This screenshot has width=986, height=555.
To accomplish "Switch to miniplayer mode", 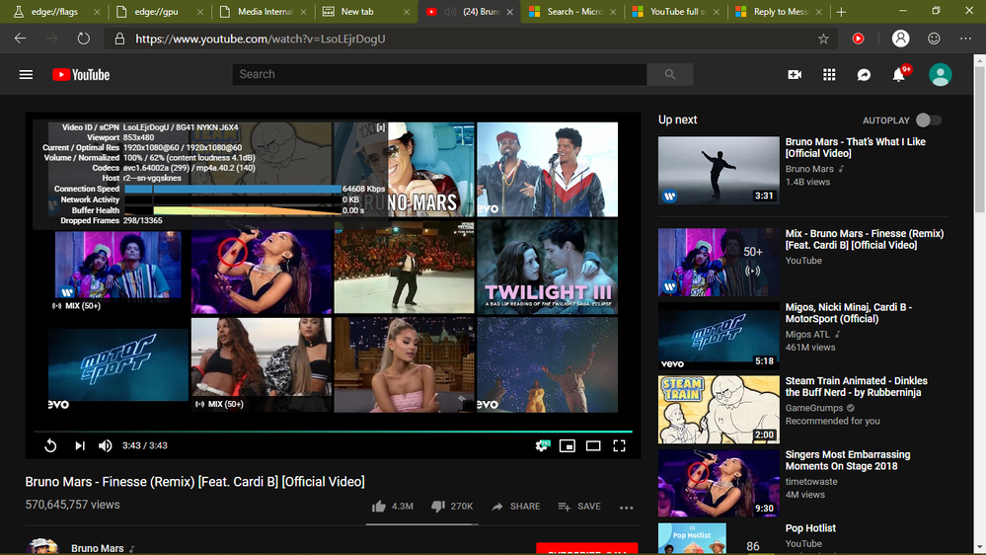I will tap(568, 445).
